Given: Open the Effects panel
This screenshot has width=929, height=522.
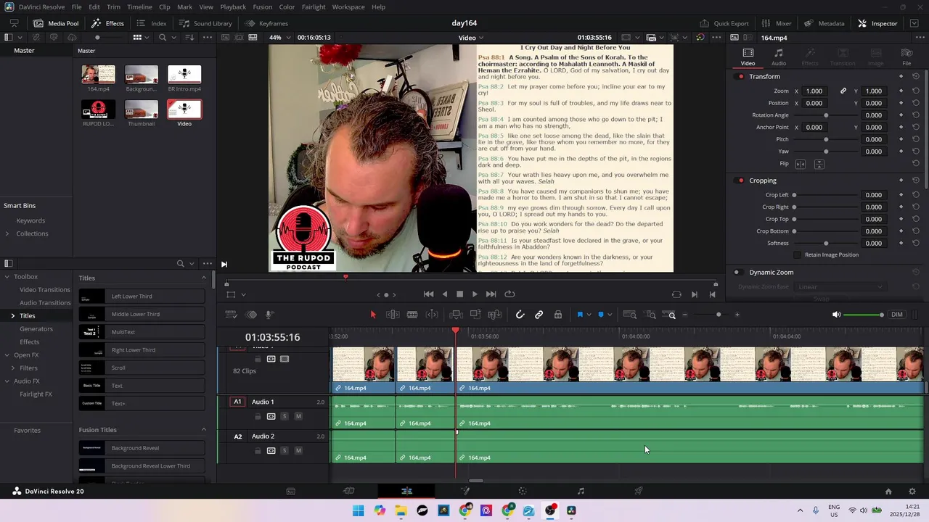Looking at the screenshot, I should (x=107, y=23).
